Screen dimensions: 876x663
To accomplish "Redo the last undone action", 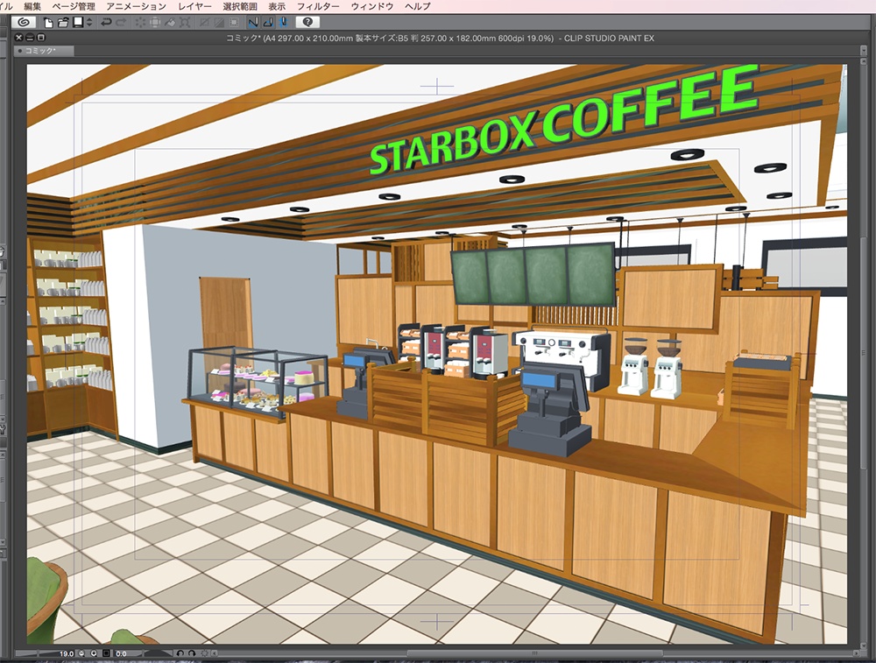I will (x=121, y=23).
